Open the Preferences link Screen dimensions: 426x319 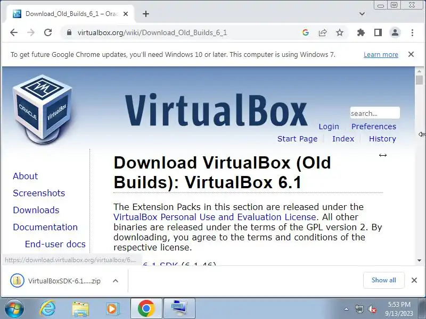point(374,127)
